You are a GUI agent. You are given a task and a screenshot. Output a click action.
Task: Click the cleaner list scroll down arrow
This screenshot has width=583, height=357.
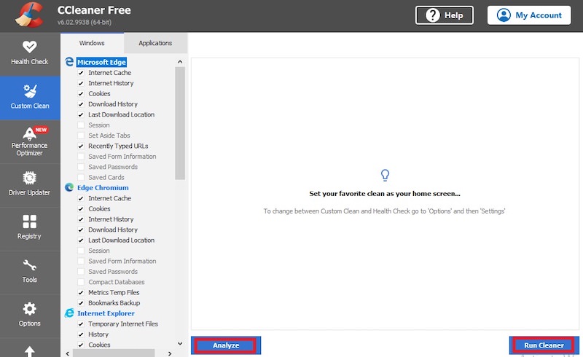click(x=180, y=344)
